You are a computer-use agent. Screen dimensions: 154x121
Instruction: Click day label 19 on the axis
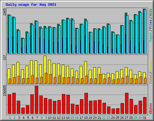(90, 118)
